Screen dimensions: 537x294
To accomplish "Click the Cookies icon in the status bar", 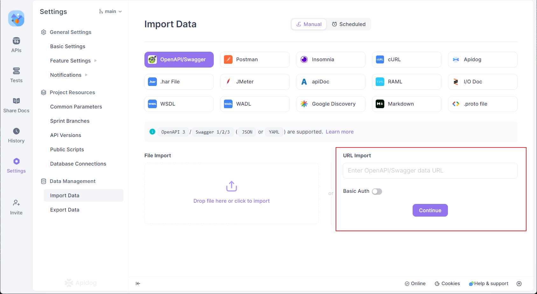I will click(x=437, y=284).
